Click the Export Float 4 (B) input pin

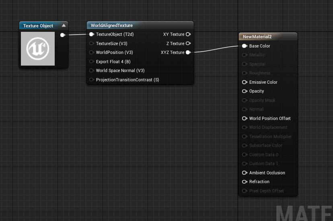click(92, 62)
